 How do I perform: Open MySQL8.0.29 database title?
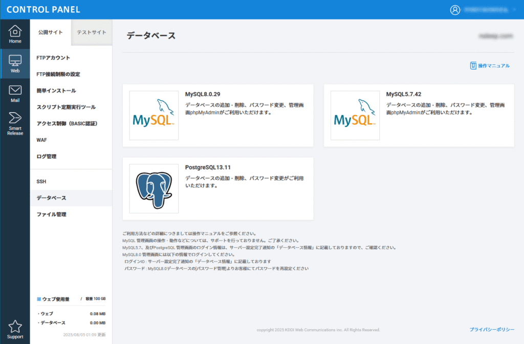click(x=203, y=94)
